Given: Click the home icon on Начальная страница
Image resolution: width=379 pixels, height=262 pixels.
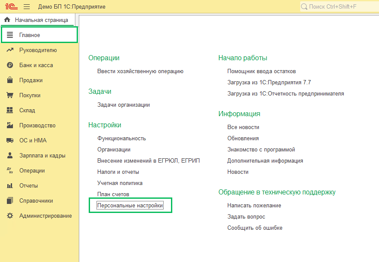Looking at the screenshot, I should click(7, 19).
